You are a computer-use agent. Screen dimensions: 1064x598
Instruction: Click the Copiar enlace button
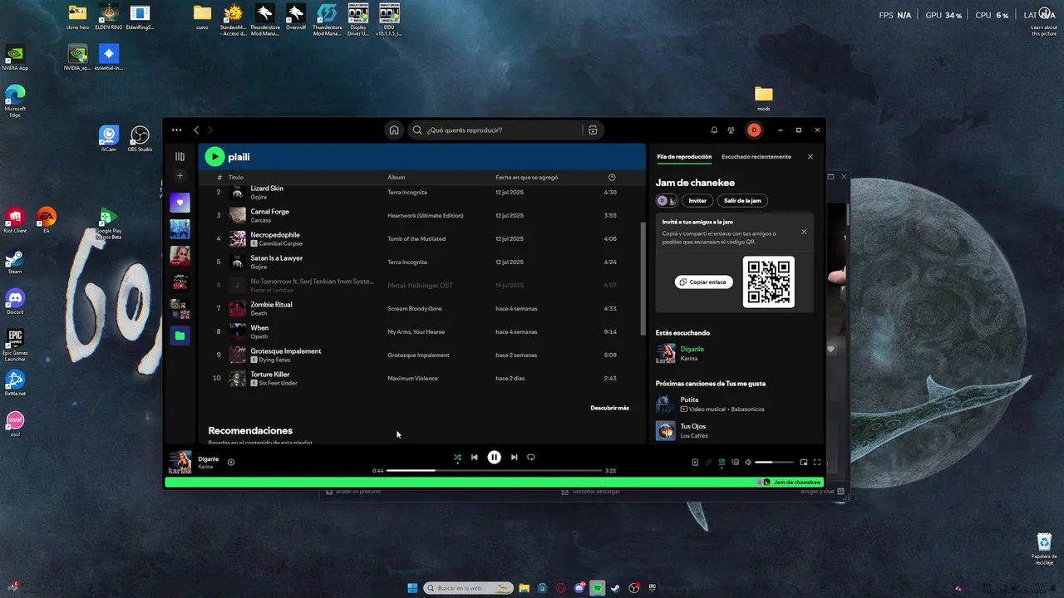[703, 282]
